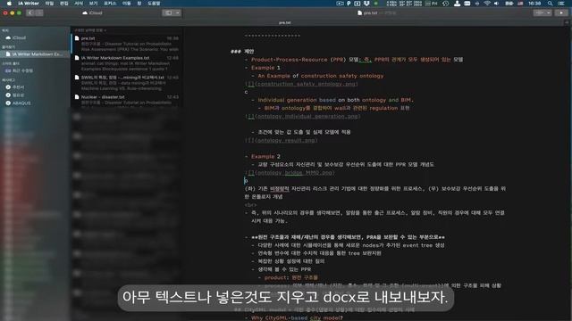The image size is (572, 321).
Task: Place cursor at the 'p' line in editor
Action: [246, 180]
